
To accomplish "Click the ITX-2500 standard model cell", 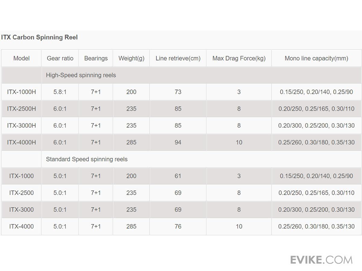I will click(21, 193).
